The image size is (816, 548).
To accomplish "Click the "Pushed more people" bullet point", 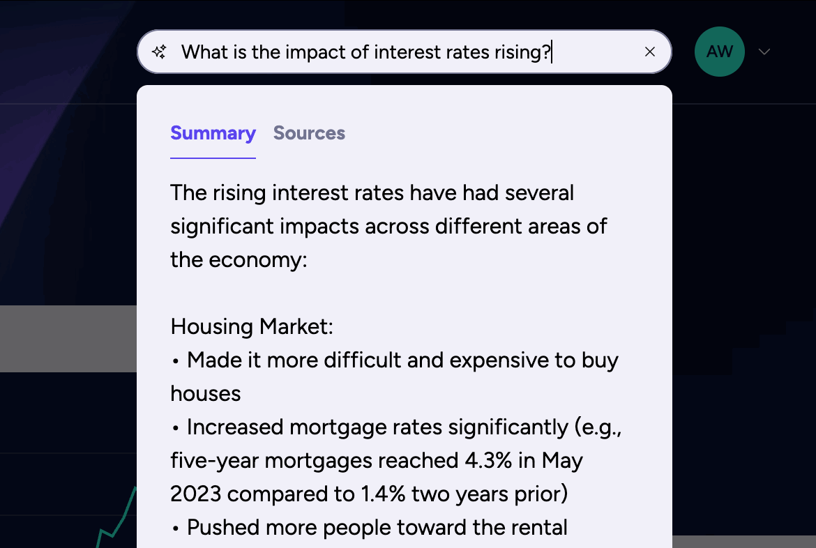I will point(377,527).
